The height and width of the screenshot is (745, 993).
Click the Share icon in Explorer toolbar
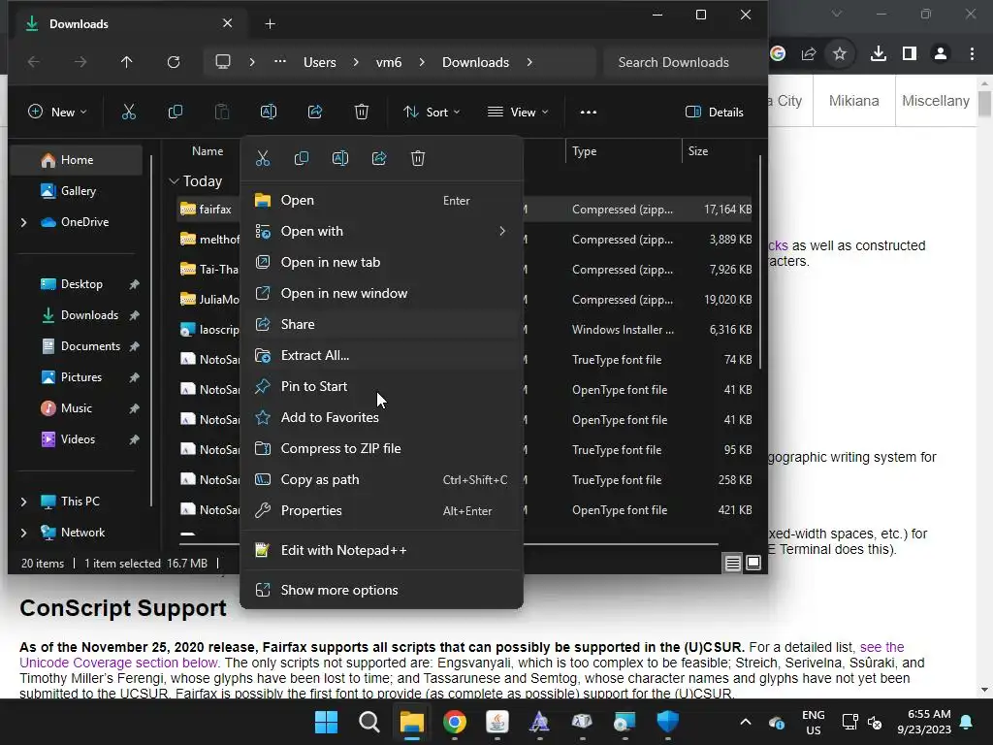tap(315, 113)
